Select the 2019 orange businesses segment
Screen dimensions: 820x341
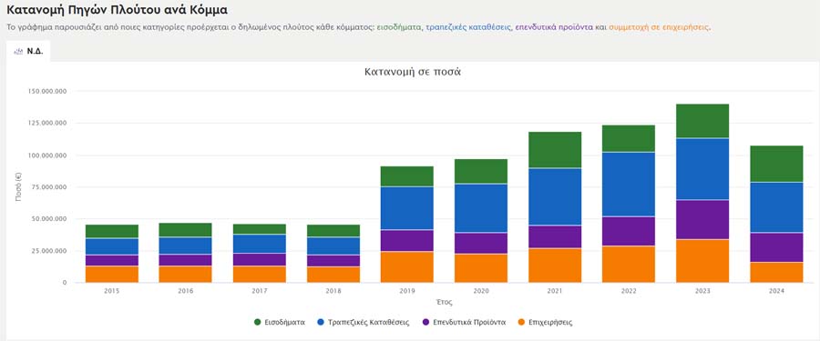(407, 266)
